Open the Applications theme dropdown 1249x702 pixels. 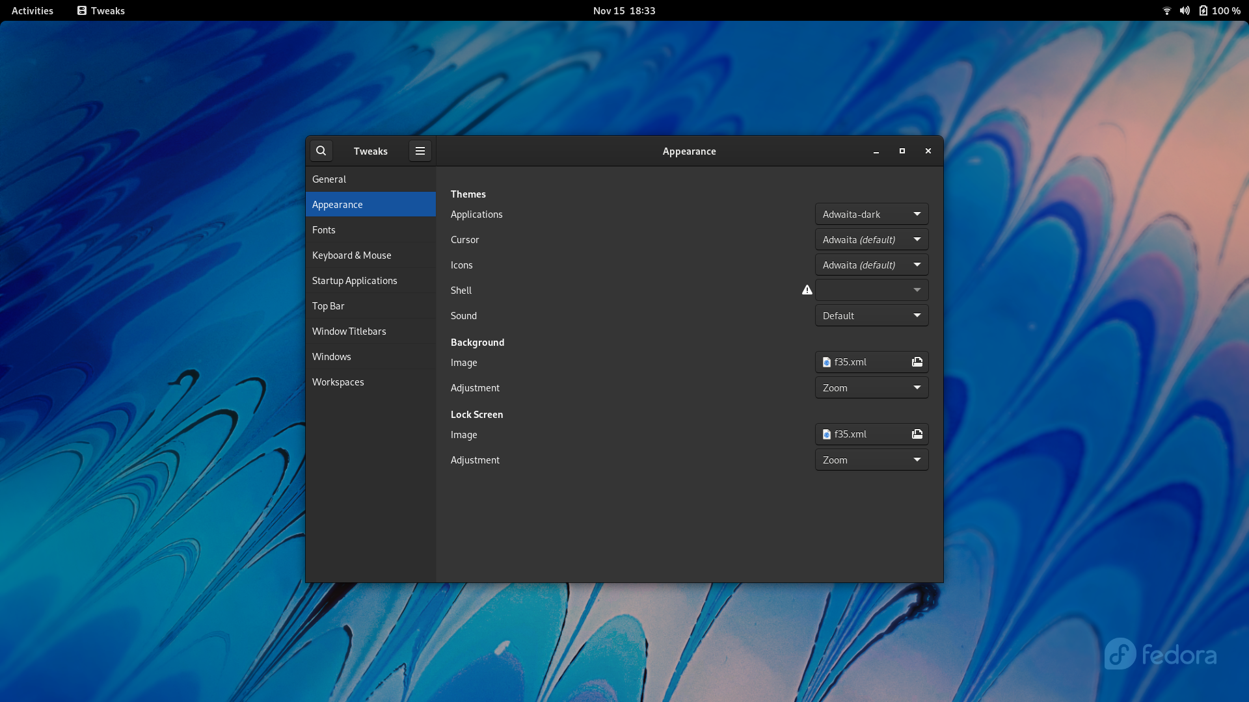872,214
